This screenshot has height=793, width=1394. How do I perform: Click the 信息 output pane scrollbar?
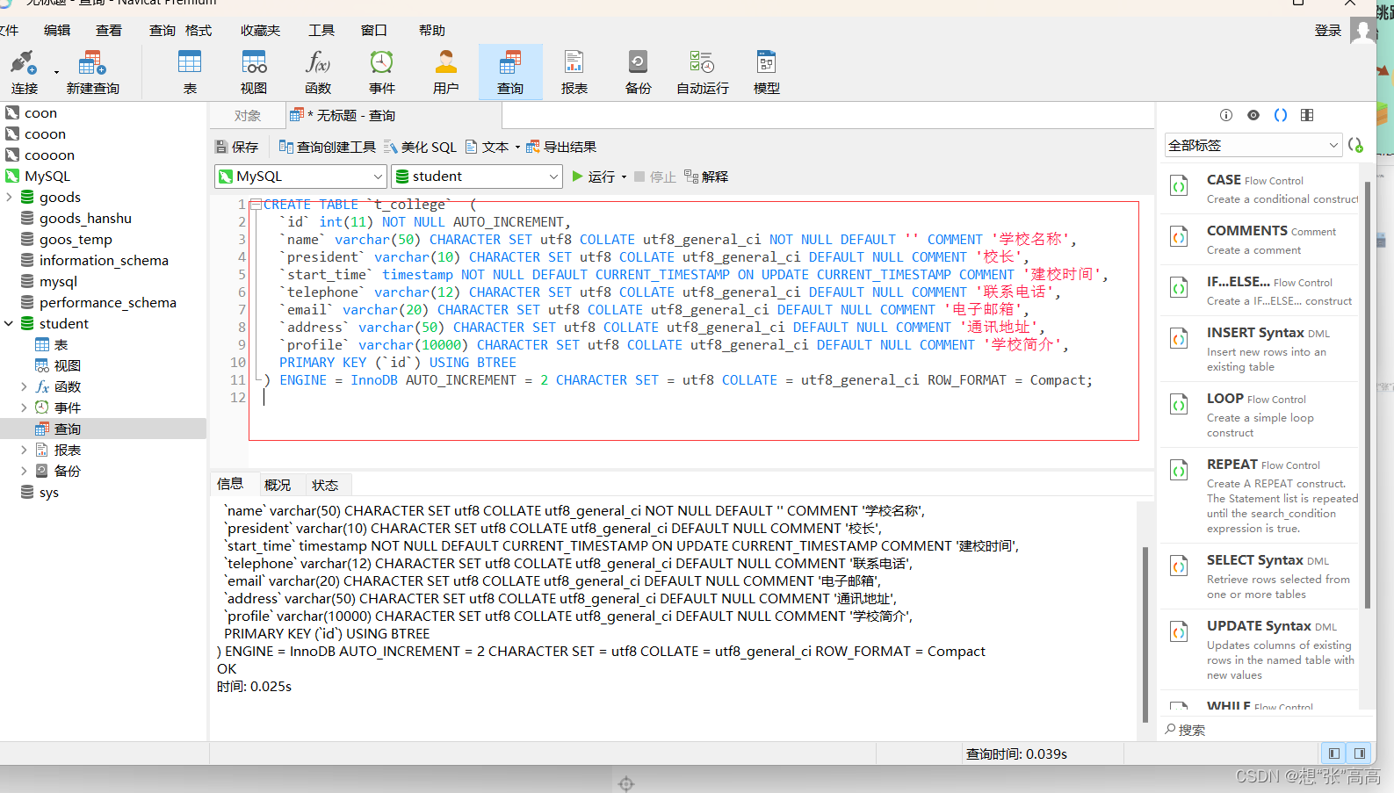coord(1145,634)
